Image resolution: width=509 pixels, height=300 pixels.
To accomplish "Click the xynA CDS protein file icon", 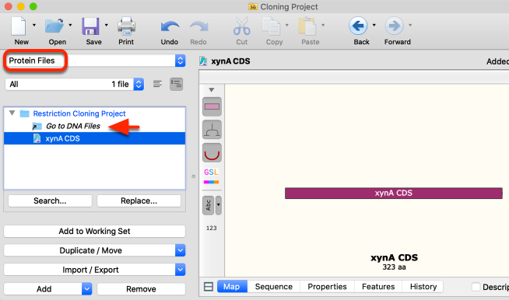I will (x=37, y=138).
